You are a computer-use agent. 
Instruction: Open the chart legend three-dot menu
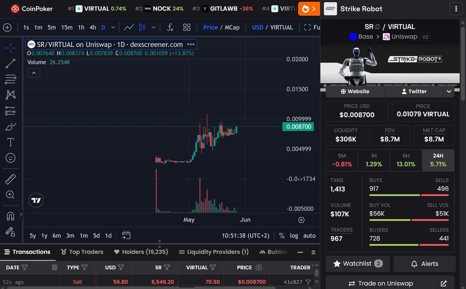point(191,44)
